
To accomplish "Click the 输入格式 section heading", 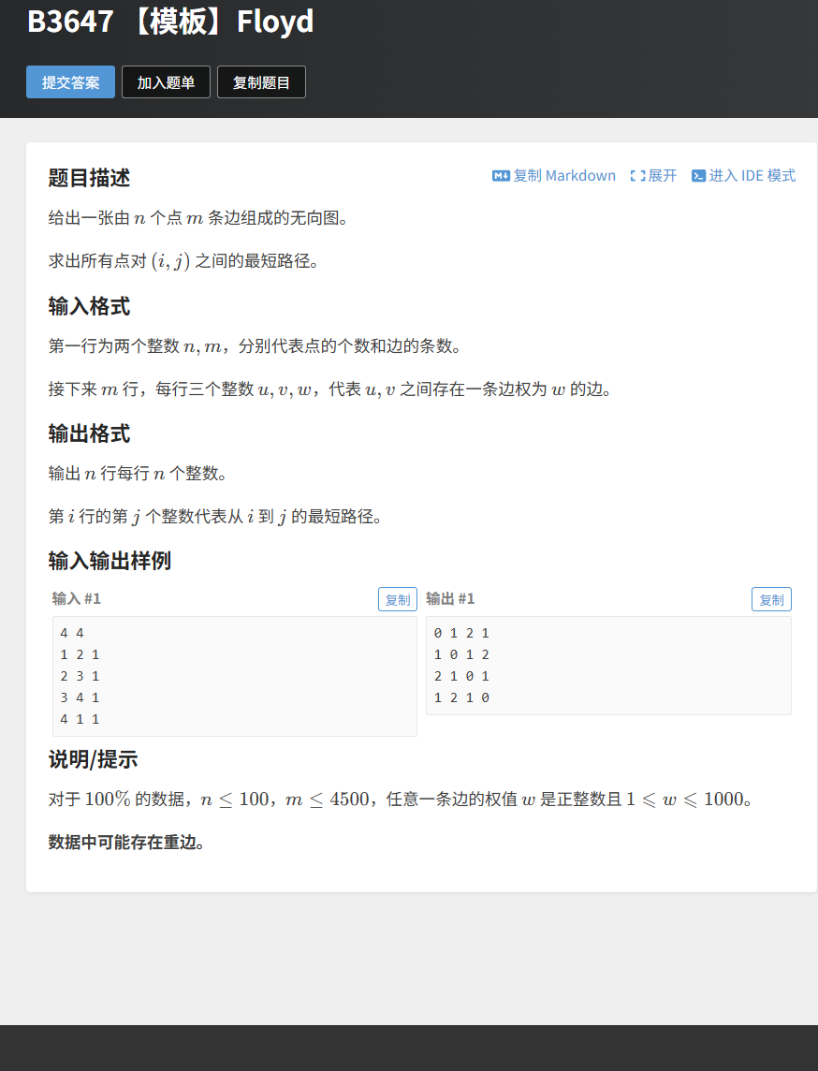I will coord(88,306).
